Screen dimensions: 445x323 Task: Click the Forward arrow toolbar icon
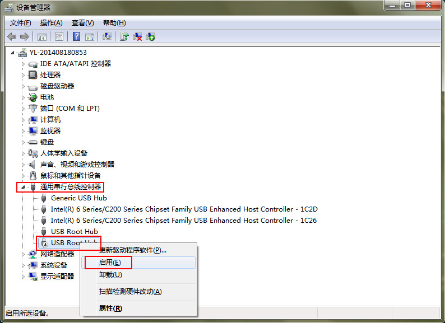point(25,36)
